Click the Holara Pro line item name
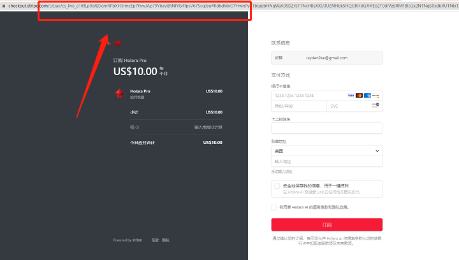This screenshot has height=260, width=459. point(140,91)
